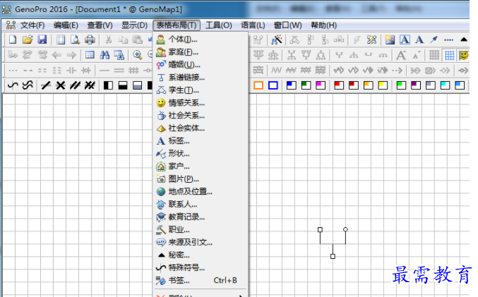478x297 pixels.
Task: Choose 婚姻(U)... menu entry
Action: pos(201,65)
